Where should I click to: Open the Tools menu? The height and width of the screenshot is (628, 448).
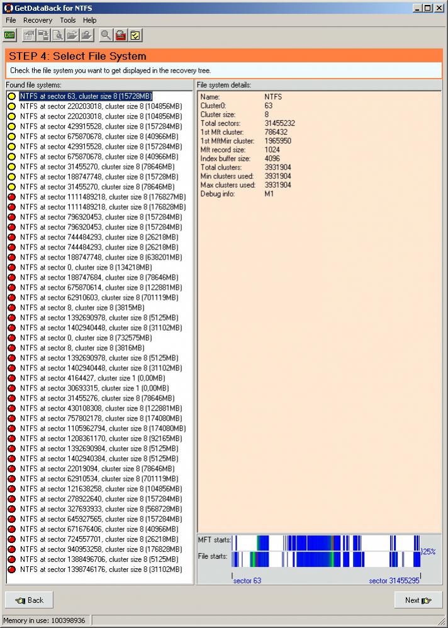coord(67,20)
